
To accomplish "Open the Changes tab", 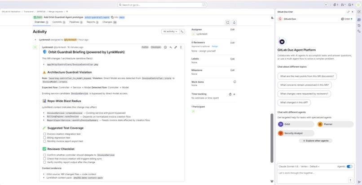I will tap(110, 22).
